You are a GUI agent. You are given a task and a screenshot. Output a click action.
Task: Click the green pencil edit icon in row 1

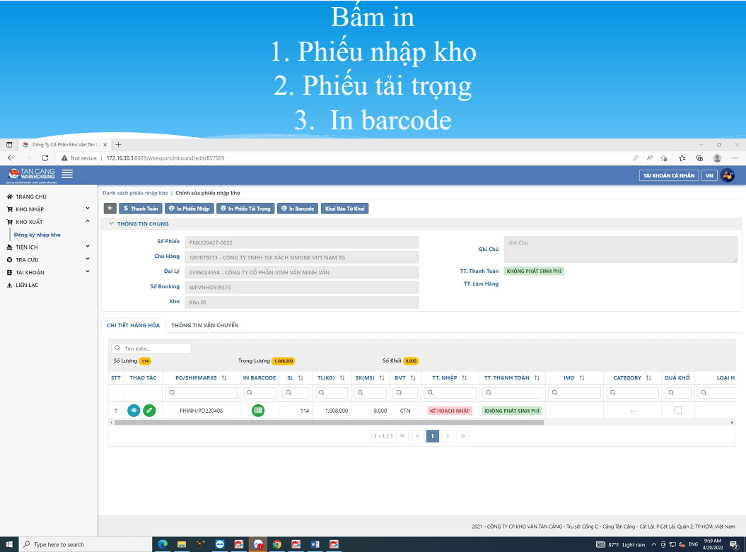[149, 411]
